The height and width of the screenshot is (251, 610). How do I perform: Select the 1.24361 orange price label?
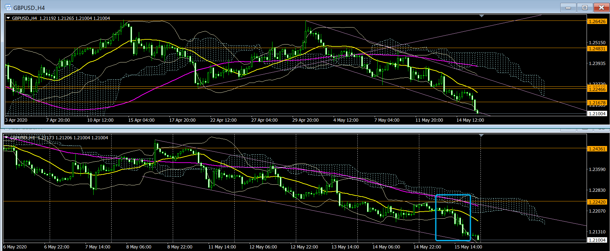pos(597,149)
